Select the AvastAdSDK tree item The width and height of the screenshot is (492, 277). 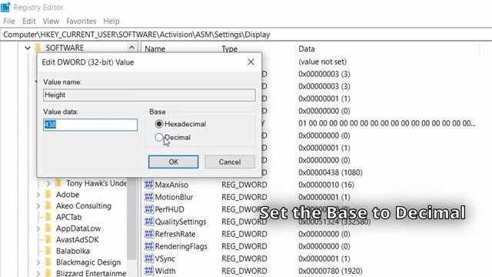78,239
